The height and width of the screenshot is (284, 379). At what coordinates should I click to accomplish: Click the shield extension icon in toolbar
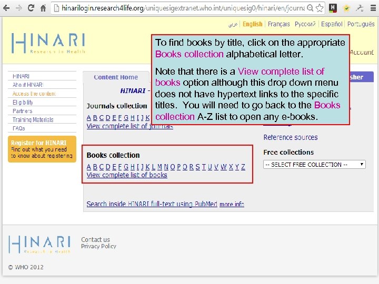(x=346, y=8)
